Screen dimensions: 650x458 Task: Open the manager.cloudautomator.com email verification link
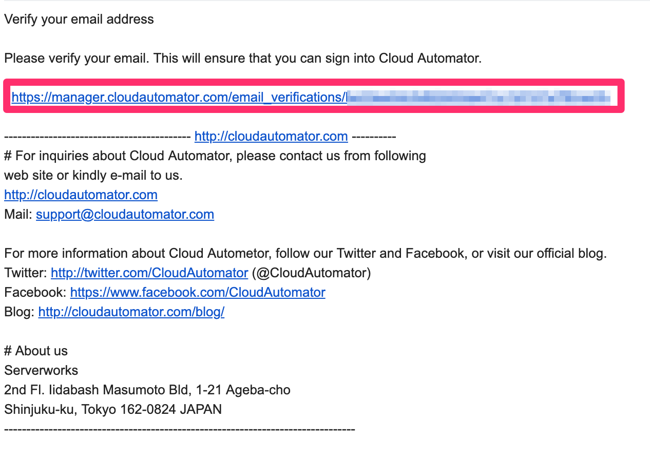179,97
